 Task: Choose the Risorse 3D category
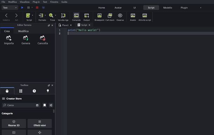coord(14,123)
